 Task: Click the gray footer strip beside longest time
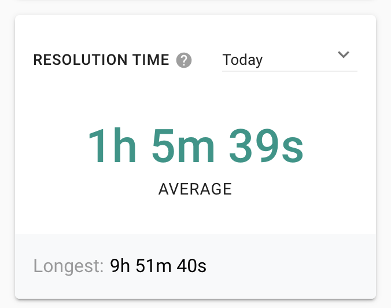[289, 266]
